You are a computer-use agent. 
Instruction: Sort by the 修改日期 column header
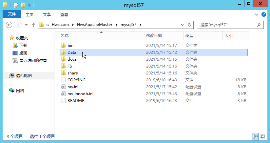(154, 35)
